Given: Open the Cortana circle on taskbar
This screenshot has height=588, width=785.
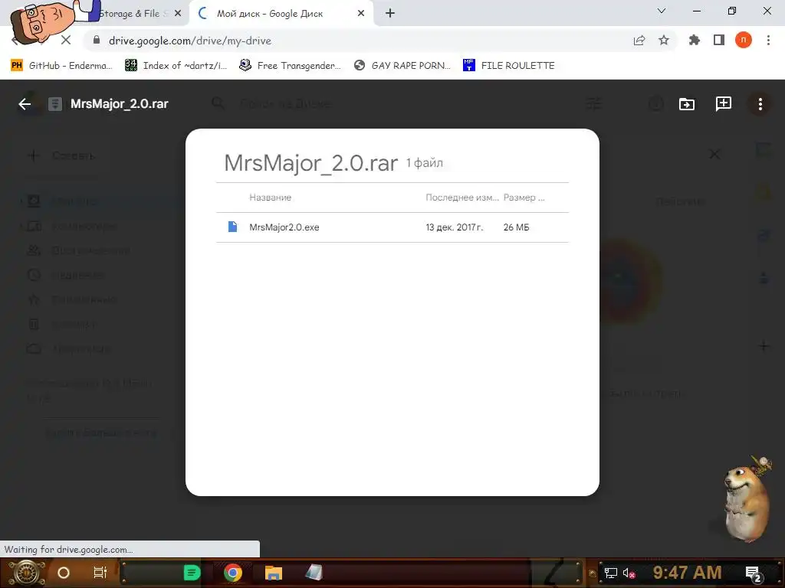Looking at the screenshot, I should (x=64, y=573).
